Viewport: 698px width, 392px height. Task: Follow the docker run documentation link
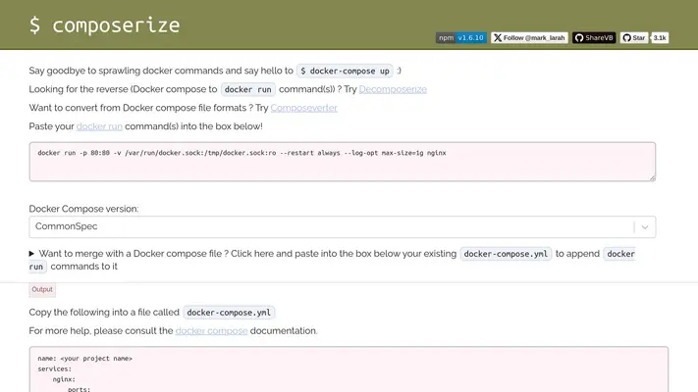click(99, 126)
